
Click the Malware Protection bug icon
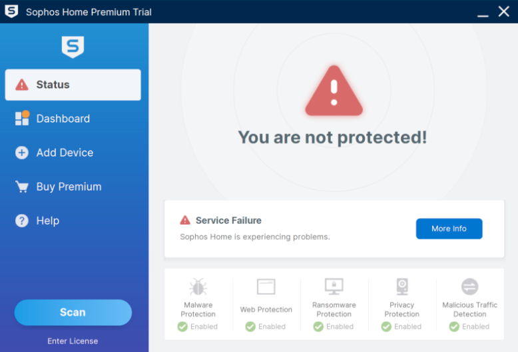(x=198, y=287)
